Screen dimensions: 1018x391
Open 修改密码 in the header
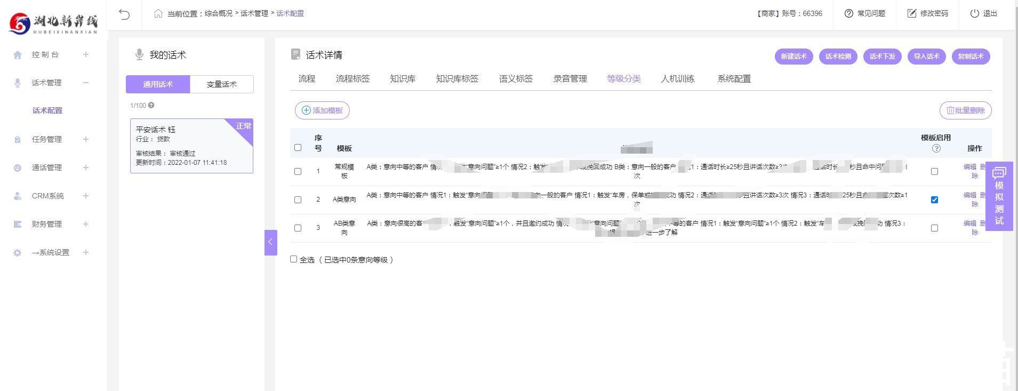[928, 14]
